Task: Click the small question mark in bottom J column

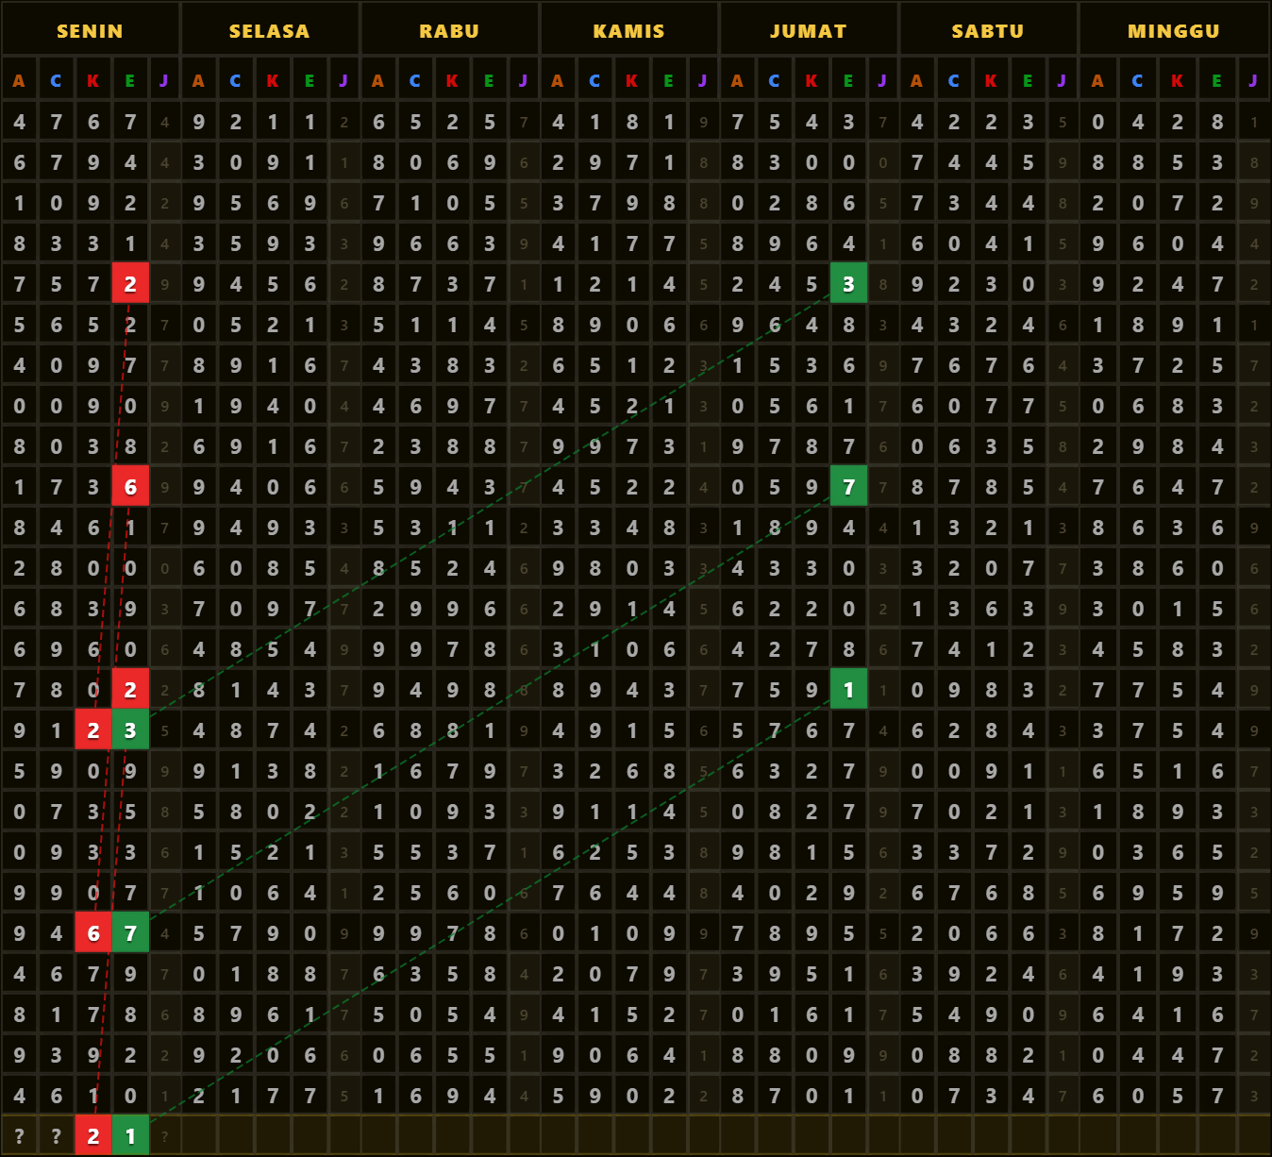Action: point(164,1136)
